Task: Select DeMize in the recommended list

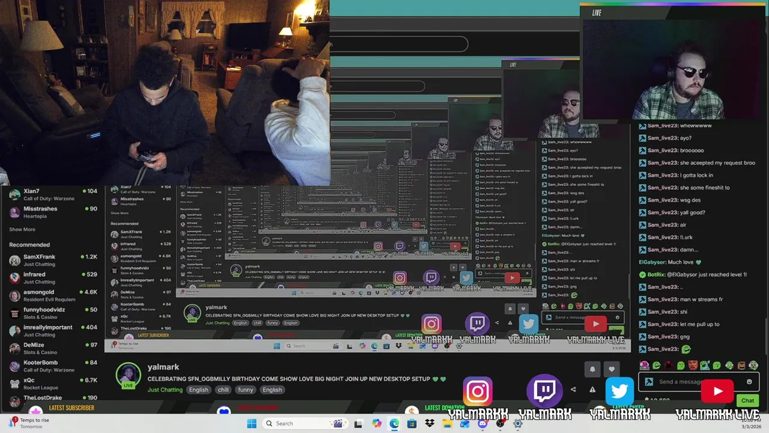Action: tap(53, 348)
